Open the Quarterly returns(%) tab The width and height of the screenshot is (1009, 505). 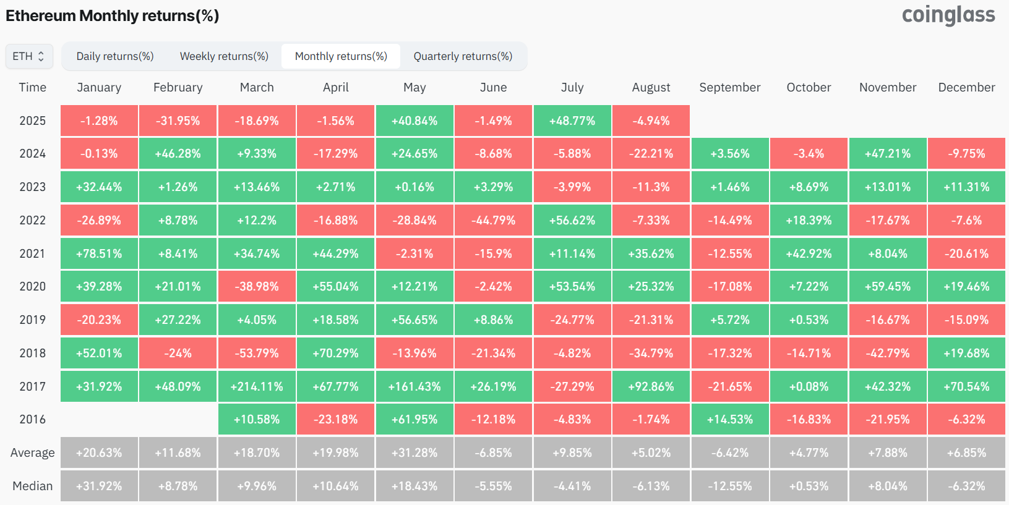pyautogui.click(x=463, y=56)
